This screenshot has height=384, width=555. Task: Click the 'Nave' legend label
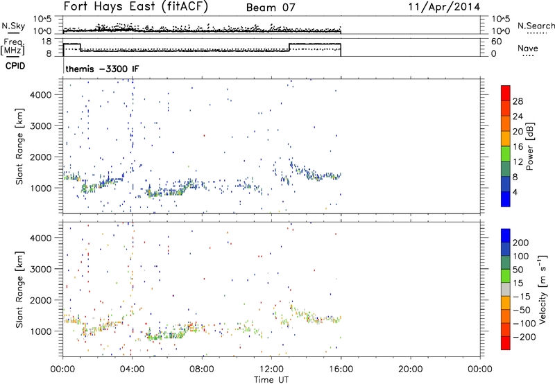[527, 49]
